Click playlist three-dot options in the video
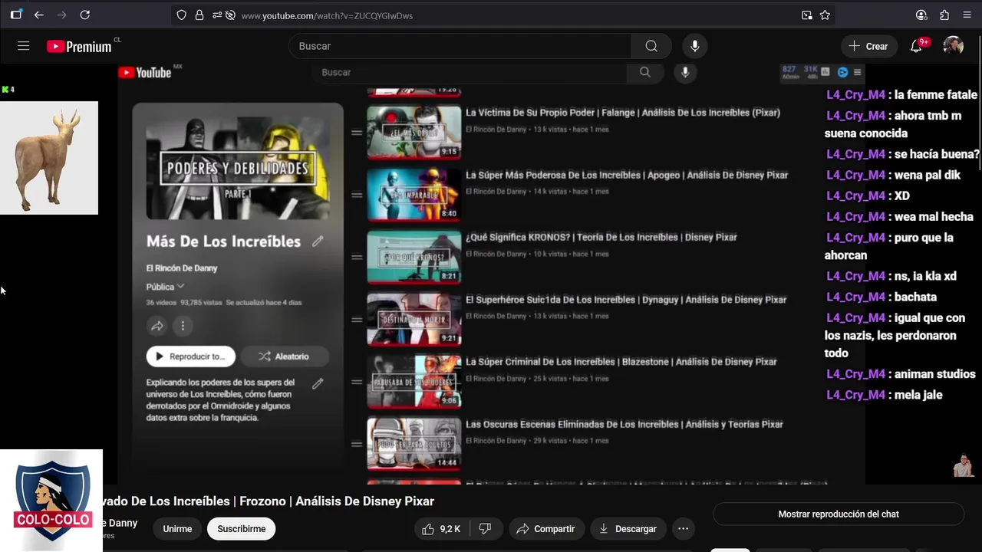Screen dimensions: 982x552 click(x=183, y=326)
